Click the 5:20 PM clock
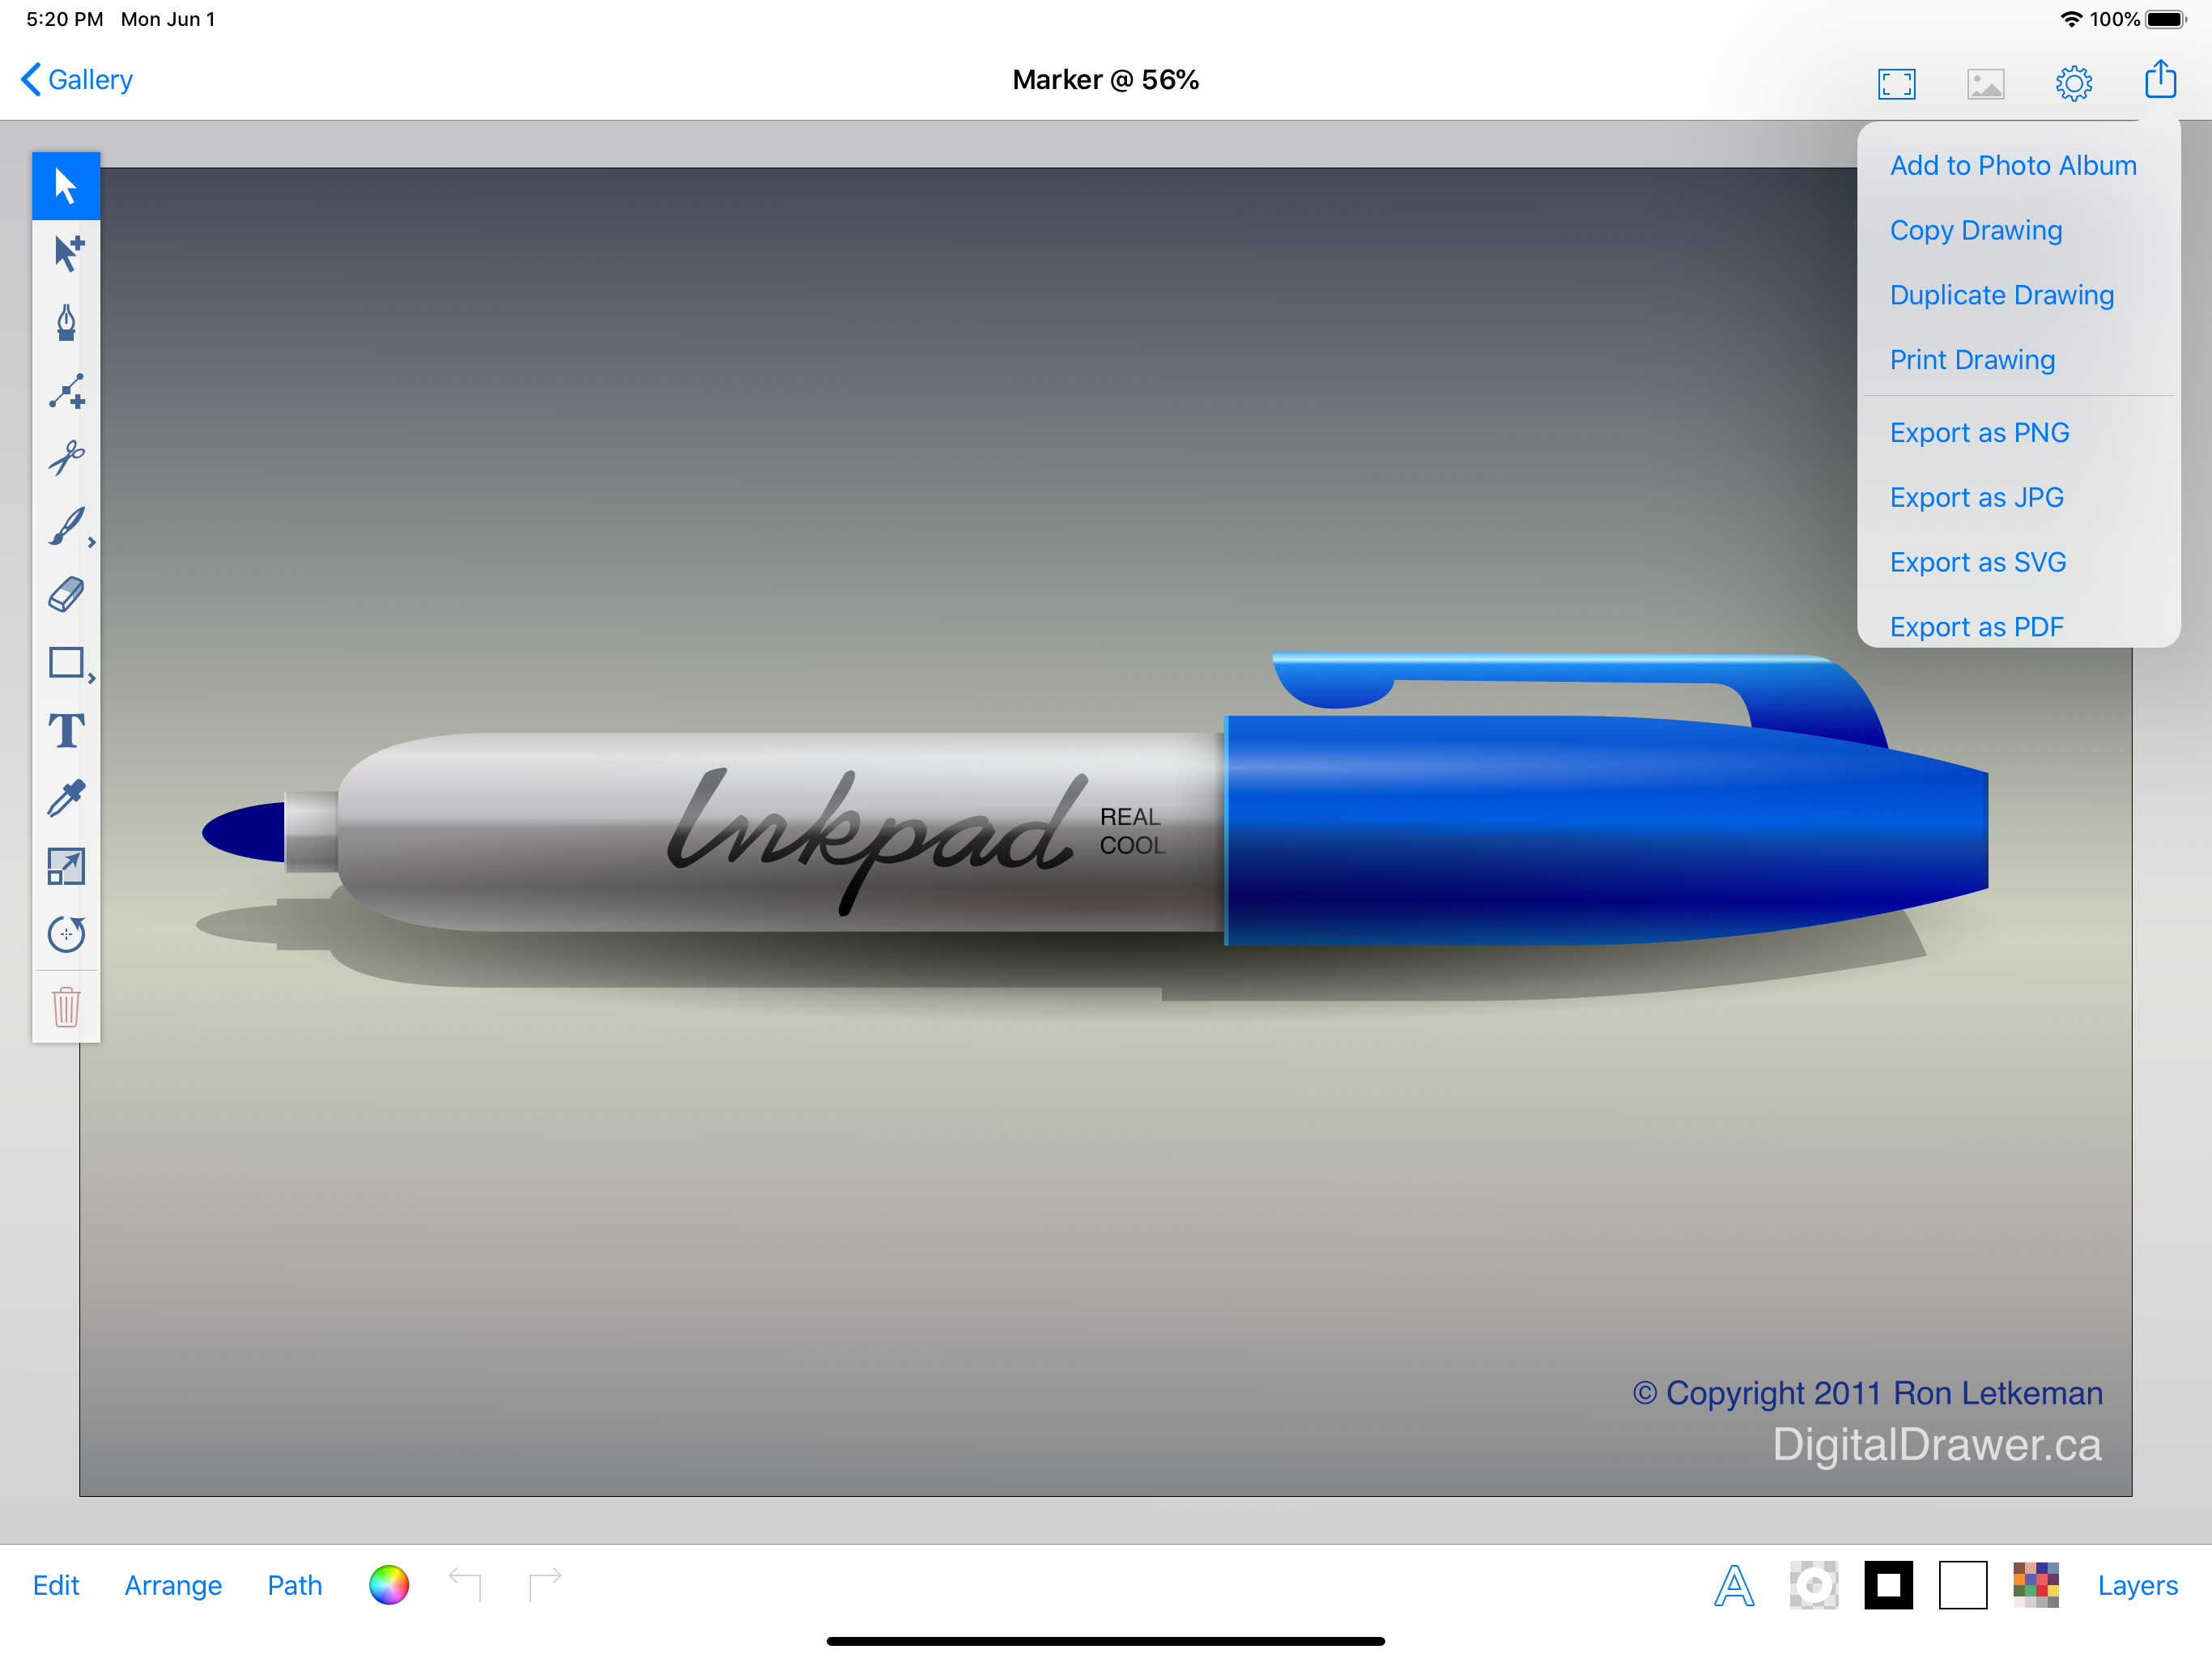 65,19
